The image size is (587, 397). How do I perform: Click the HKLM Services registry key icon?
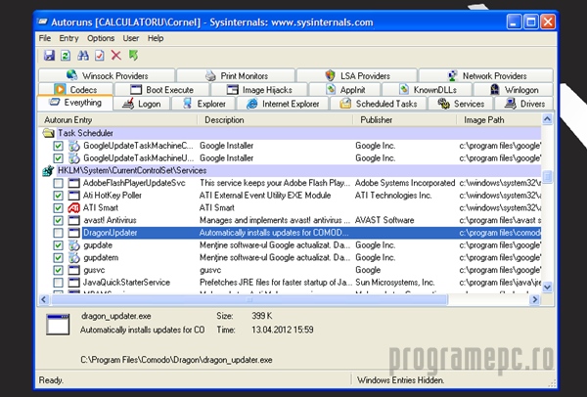click(48, 170)
